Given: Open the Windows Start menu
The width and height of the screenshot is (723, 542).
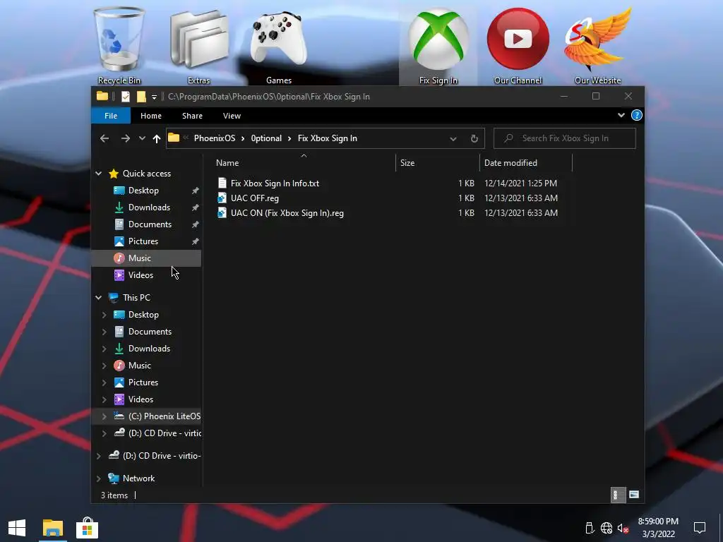Looking at the screenshot, I should [17, 528].
